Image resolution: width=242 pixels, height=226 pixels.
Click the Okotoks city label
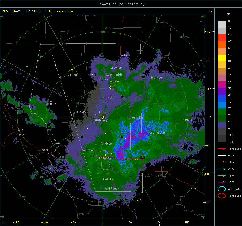pos(108,179)
